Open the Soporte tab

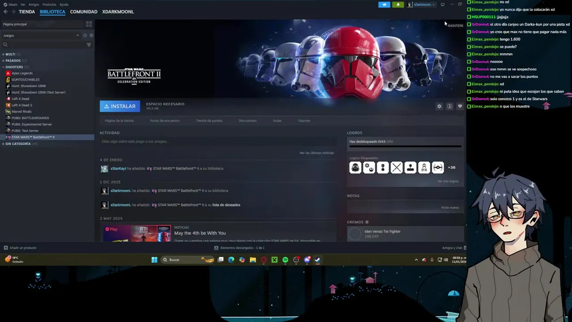[304, 121]
